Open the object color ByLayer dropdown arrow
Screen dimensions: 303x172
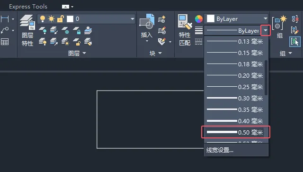coord(265,19)
